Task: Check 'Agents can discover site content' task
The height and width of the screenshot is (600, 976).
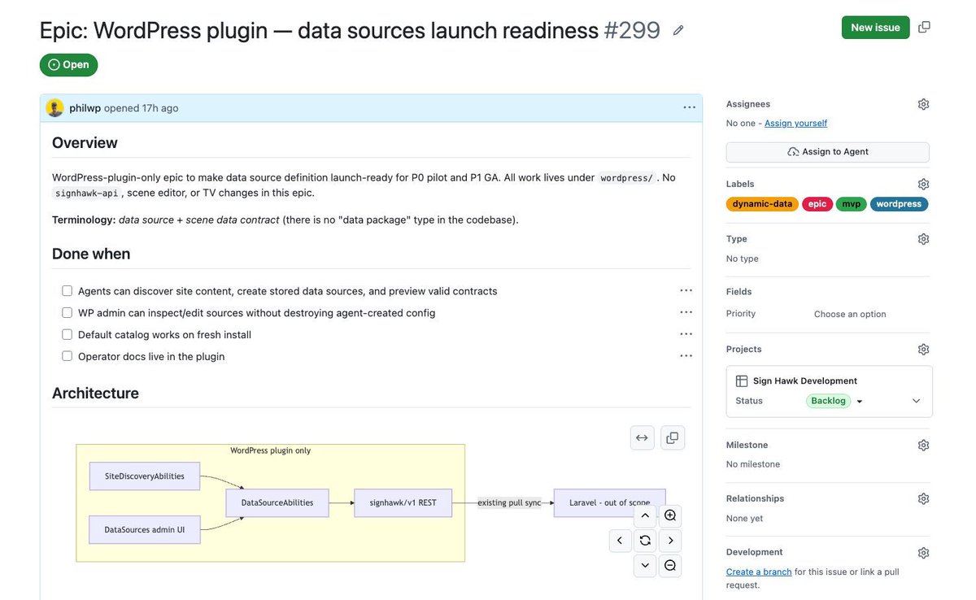Action: [68, 291]
